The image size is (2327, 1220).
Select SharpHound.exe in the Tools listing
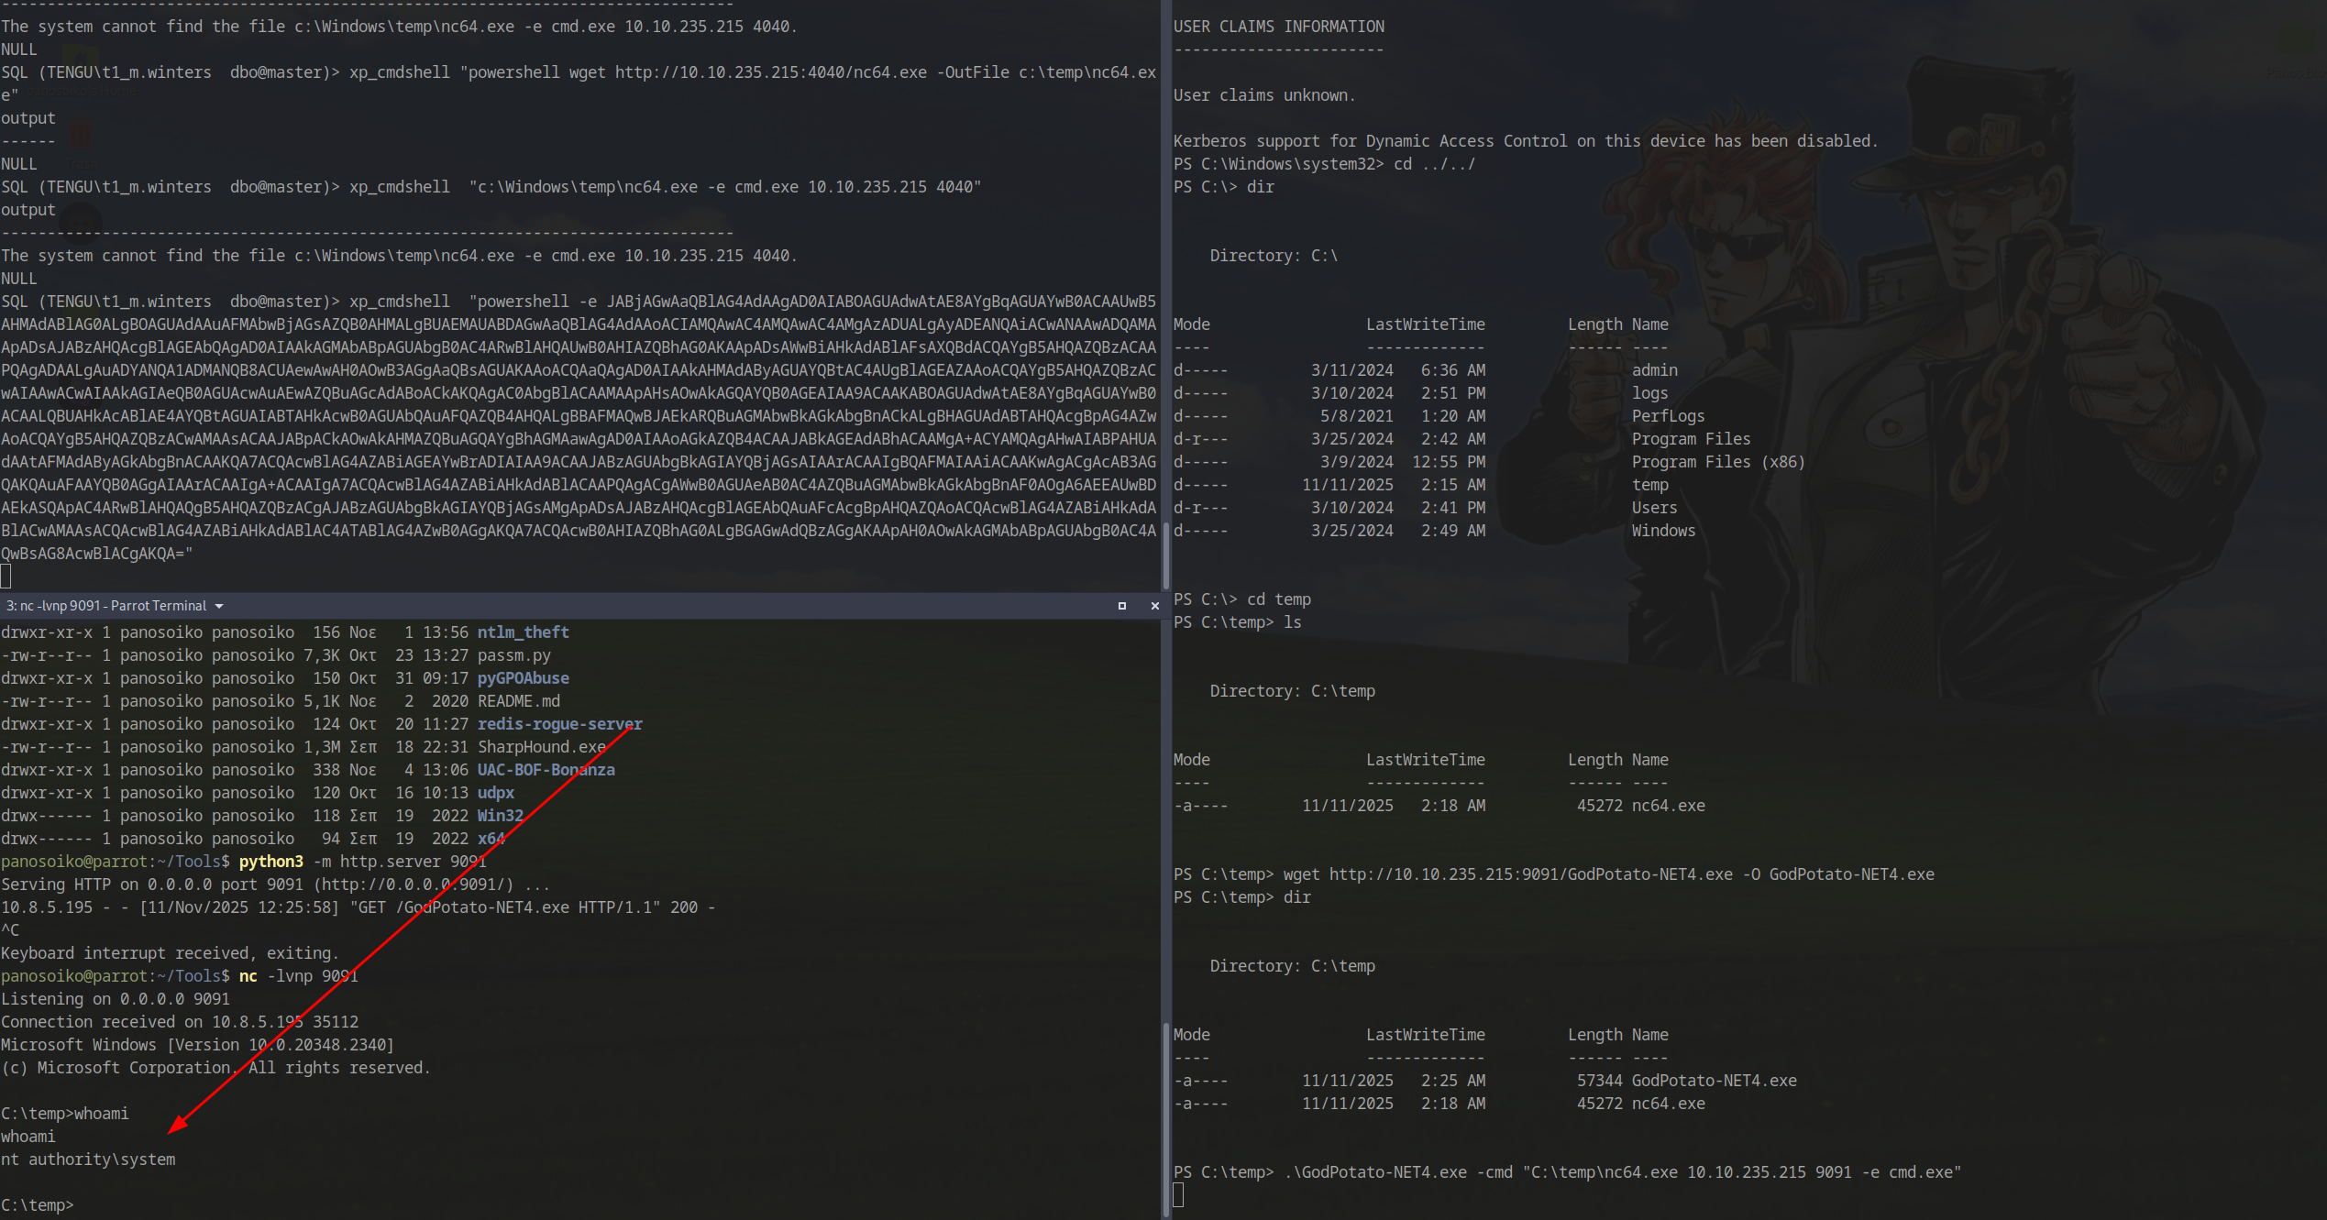(543, 746)
